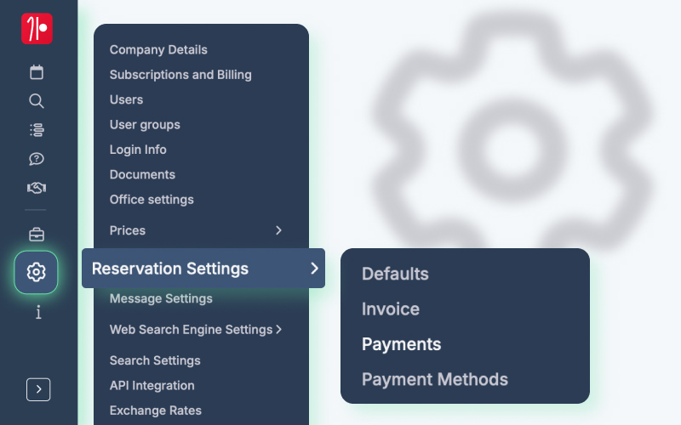Select Subscriptions and Billing
681x425 pixels.
tap(180, 75)
